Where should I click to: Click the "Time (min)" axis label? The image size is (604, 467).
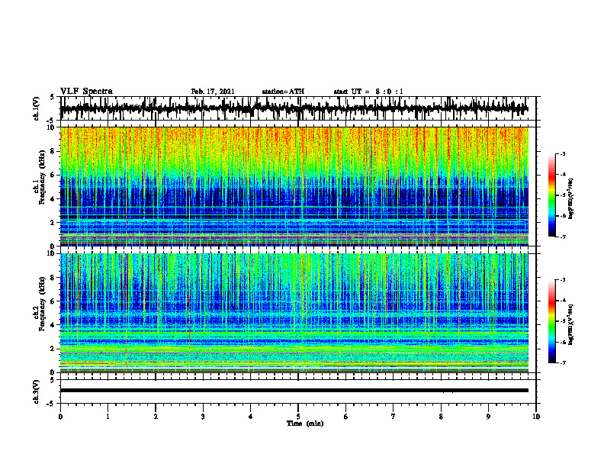(305, 424)
